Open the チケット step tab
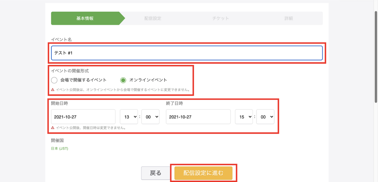This screenshot has width=378, height=182. click(220, 18)
